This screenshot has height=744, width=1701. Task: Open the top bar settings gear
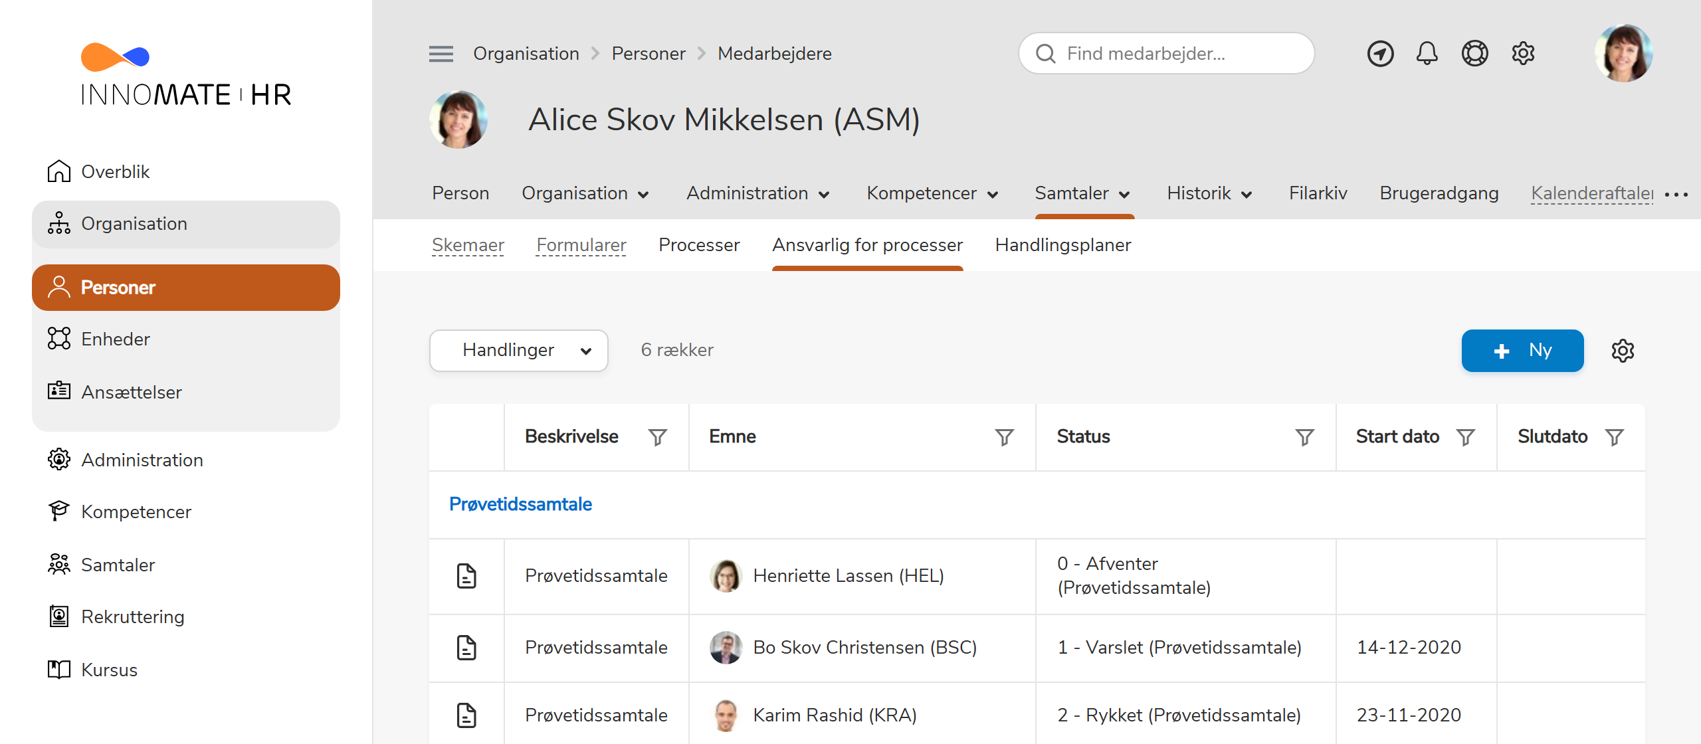[x=1523, y=53]
